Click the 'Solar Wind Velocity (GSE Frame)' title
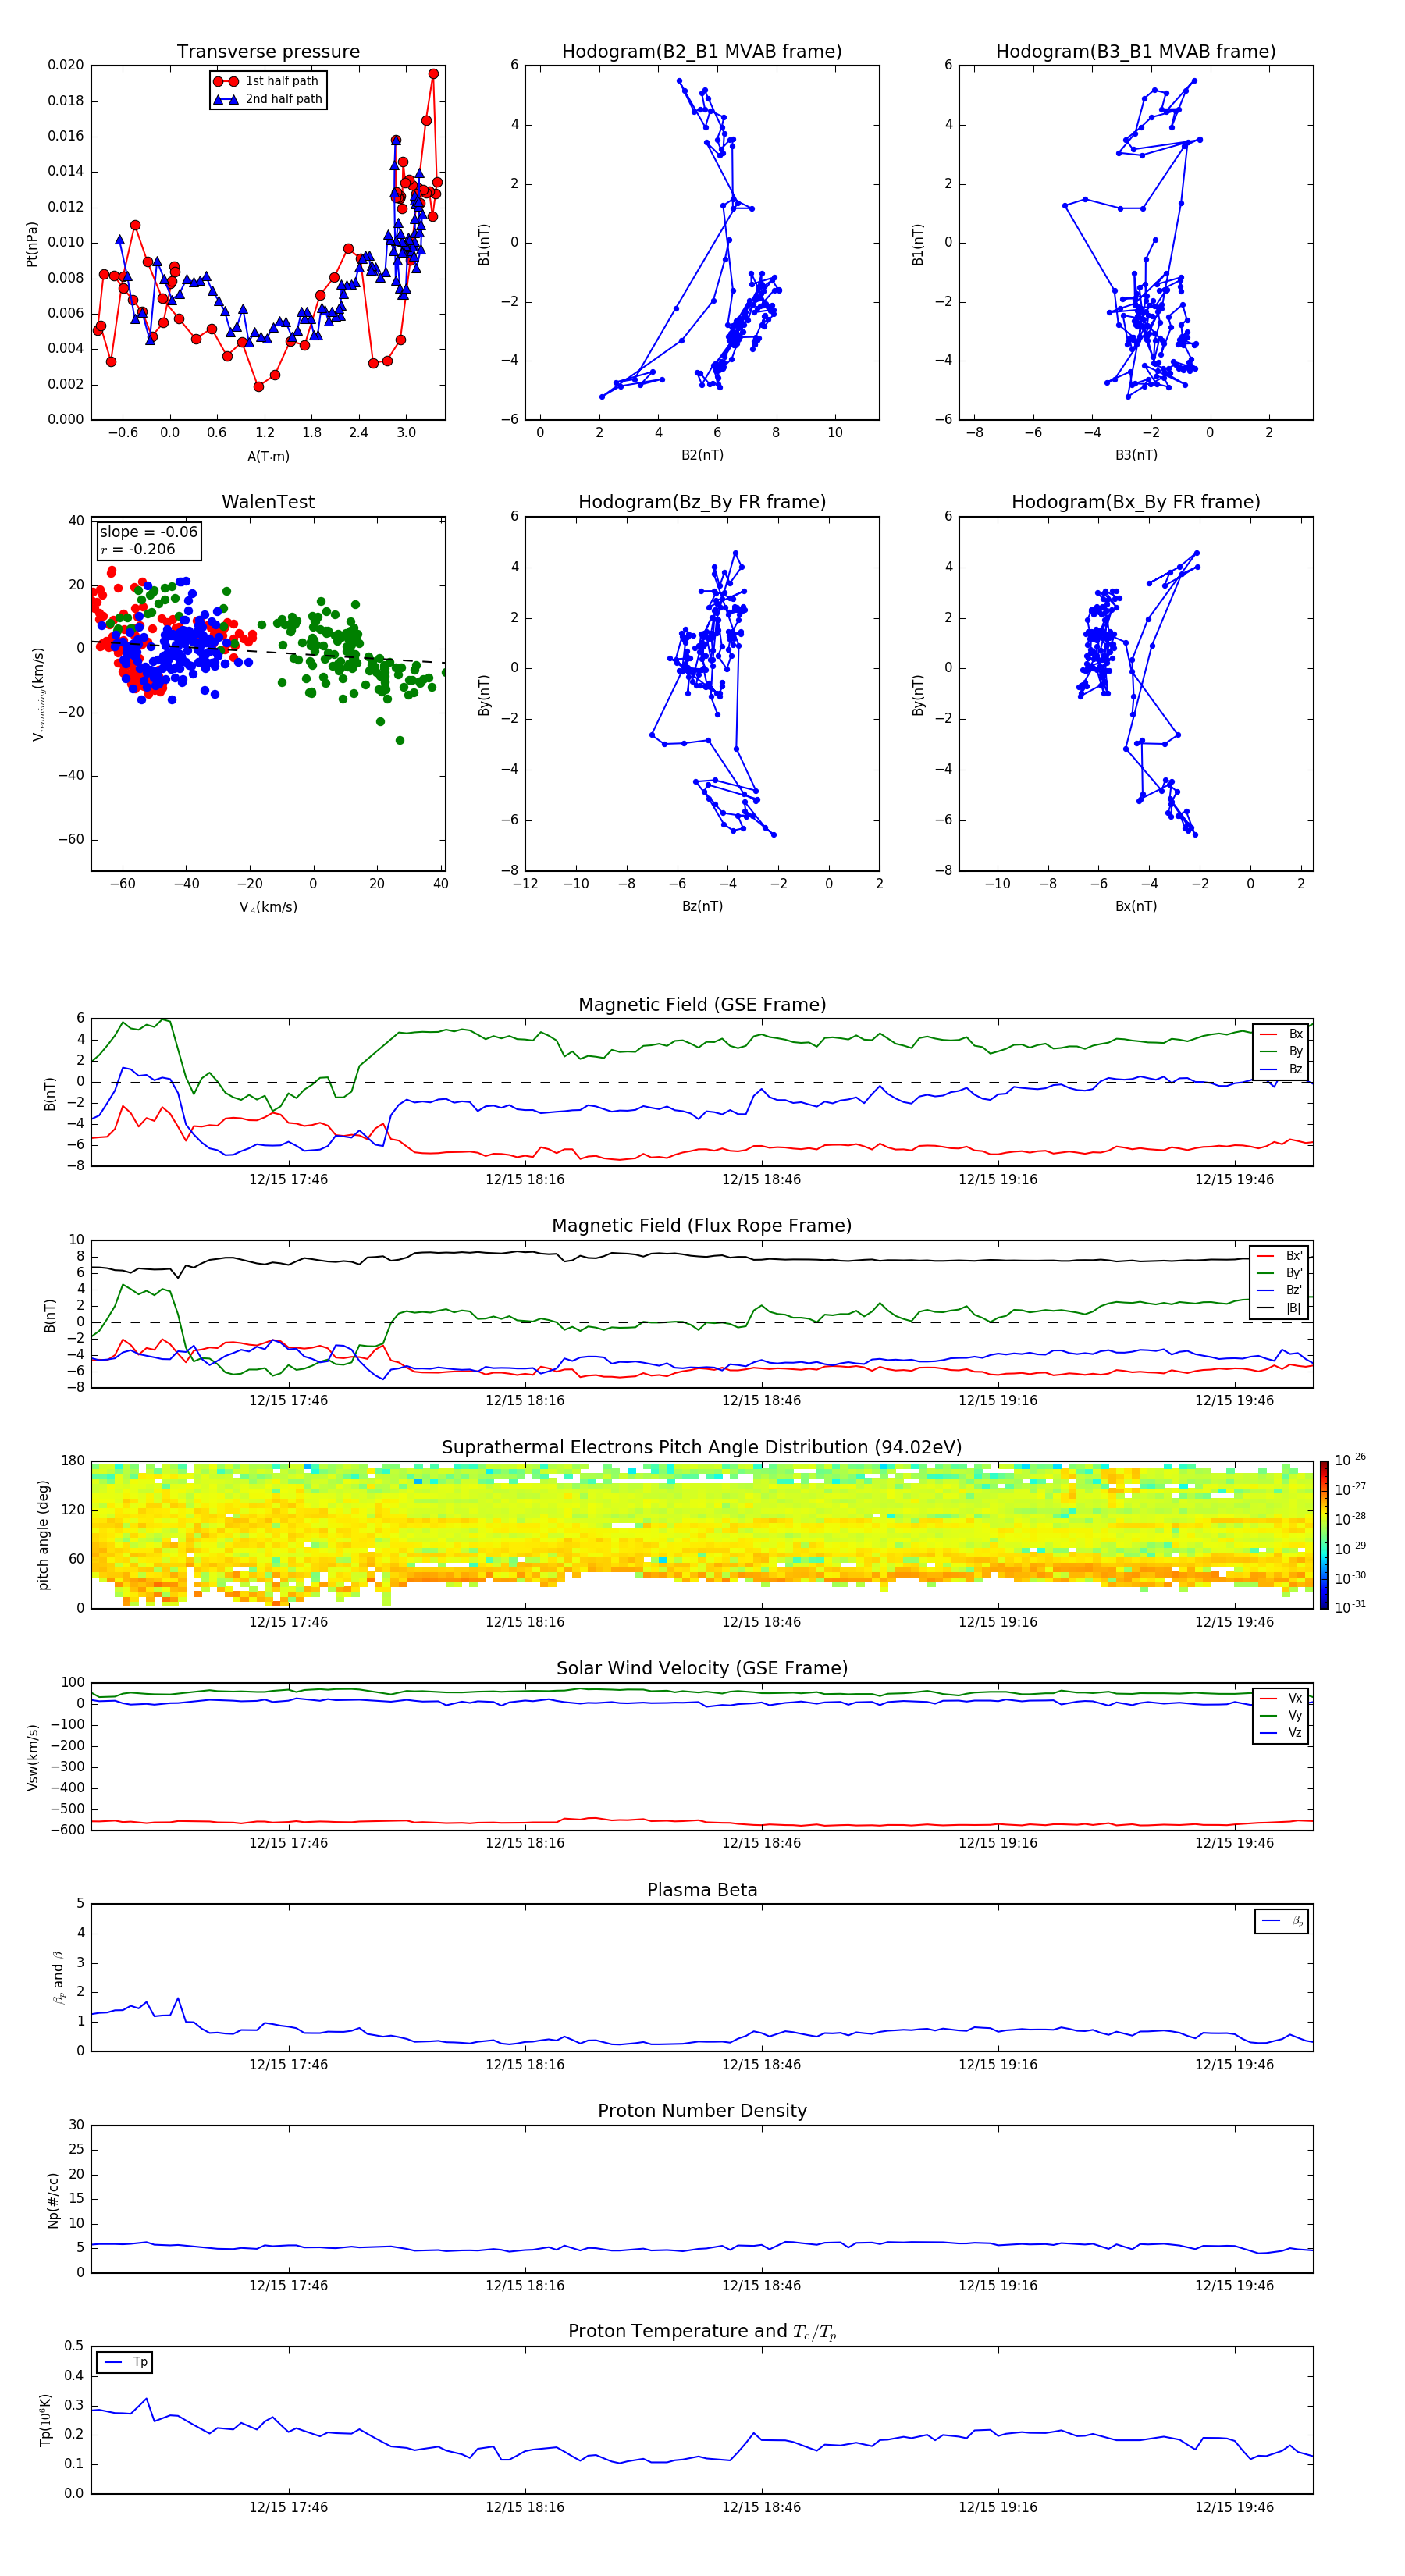 (702, 1668)
